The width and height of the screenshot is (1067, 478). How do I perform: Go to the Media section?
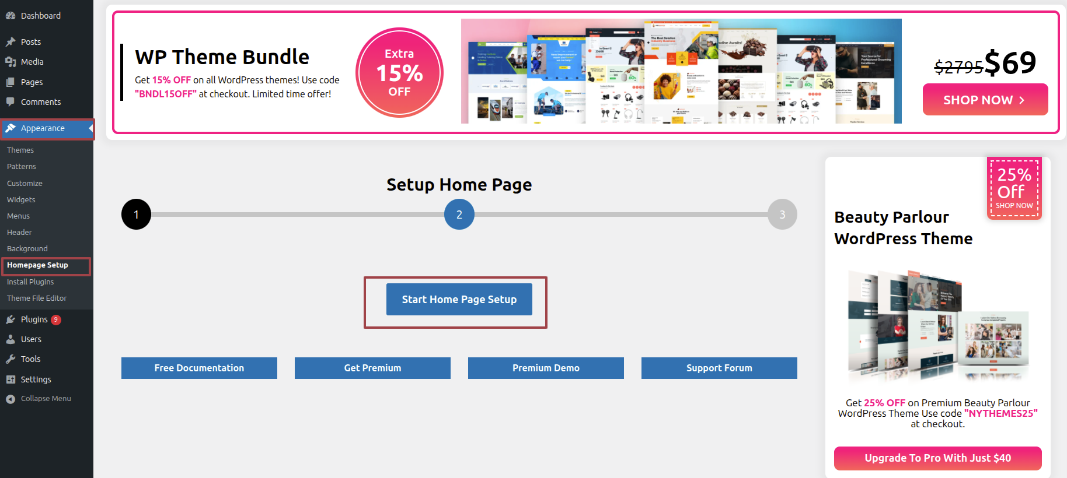(32, 62)
